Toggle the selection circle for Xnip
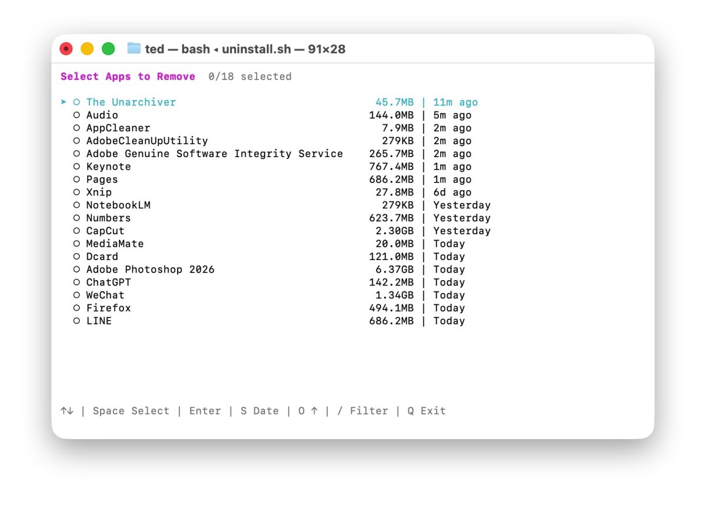Viewport: 706px width, 508px height. (76, 192)
